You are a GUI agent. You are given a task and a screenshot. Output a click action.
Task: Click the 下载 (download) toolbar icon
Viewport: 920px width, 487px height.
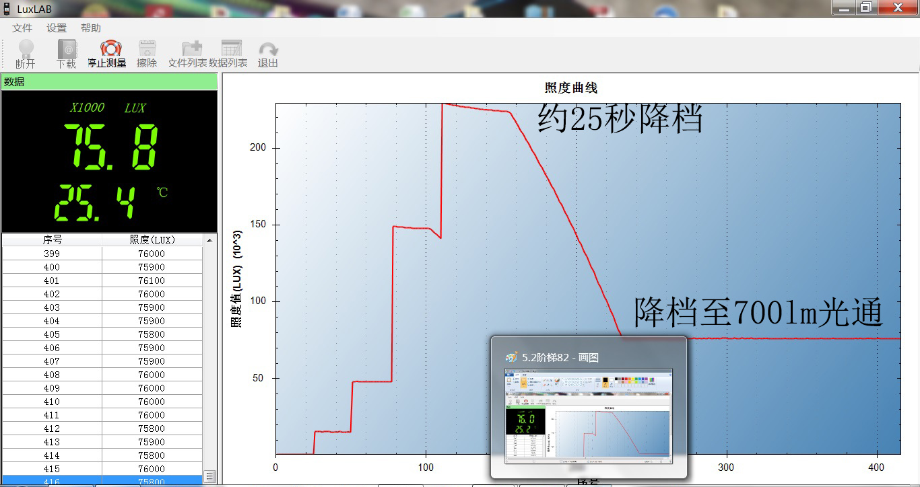tap(67, 52)
